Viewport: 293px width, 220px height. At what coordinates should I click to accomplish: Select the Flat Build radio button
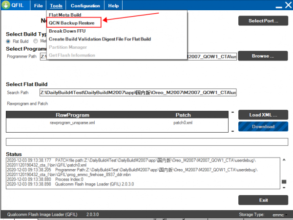(x=8, y=41)
